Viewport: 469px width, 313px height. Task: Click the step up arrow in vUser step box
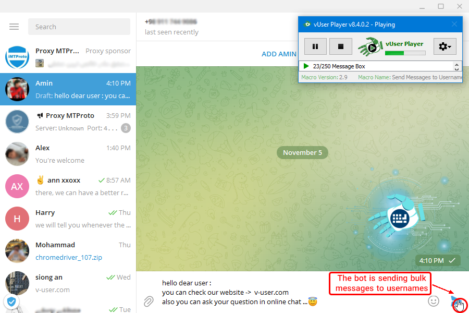coord(456,64)
